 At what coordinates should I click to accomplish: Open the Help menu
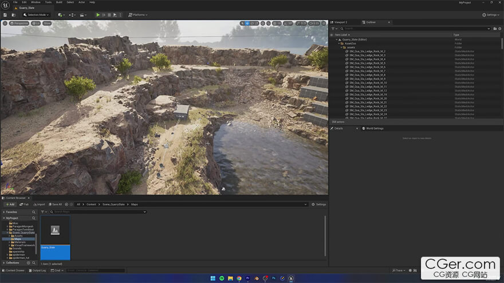click(x=92, y=2)
